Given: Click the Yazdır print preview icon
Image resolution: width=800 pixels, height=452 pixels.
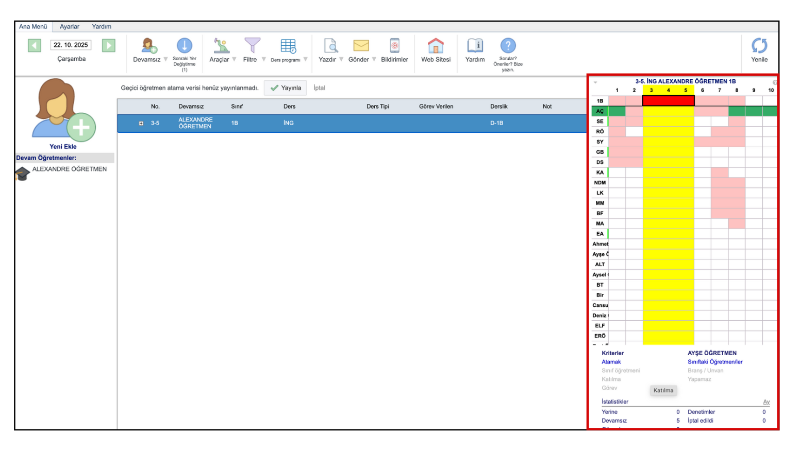Looking at the screenshot, I should (x=330, y=46).
